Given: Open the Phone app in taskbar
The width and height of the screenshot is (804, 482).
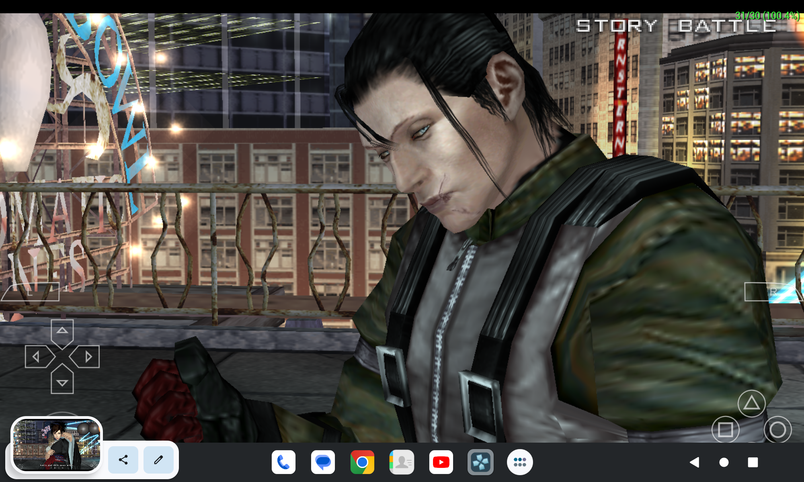Looking at the screenshot, I should click(283, 462).
